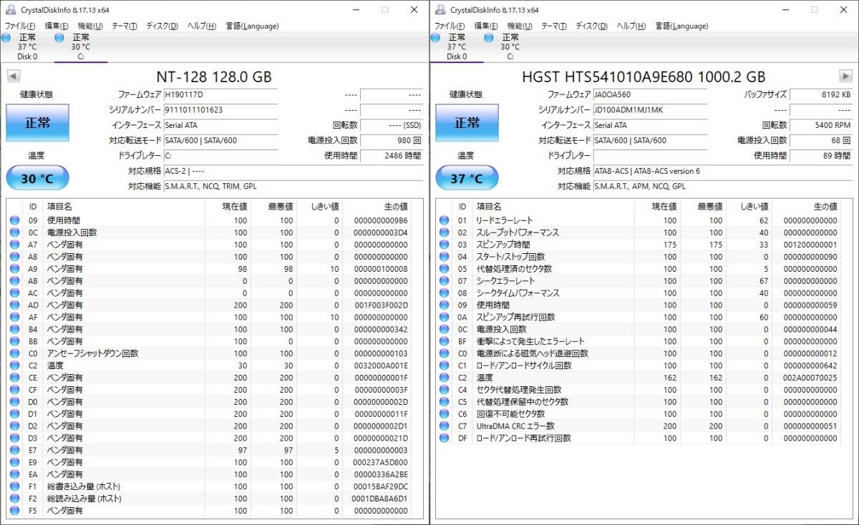
Task: Click 30 °C temperature button in left window
Action: tap(38, 178)
